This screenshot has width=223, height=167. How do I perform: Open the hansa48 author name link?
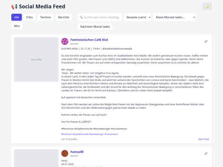(77, 152)
